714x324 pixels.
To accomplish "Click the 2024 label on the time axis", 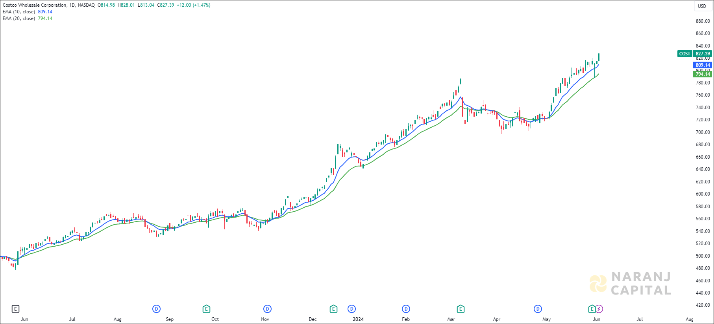I will coord(358,319).
